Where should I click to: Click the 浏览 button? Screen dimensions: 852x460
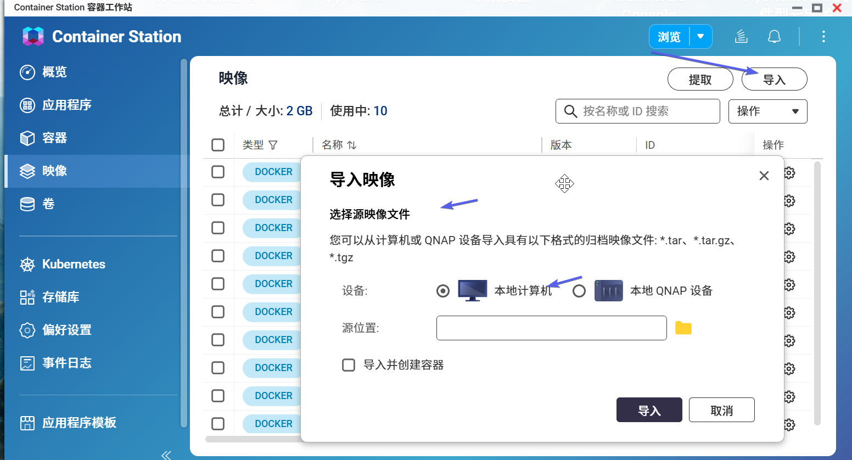click(669, 37)
